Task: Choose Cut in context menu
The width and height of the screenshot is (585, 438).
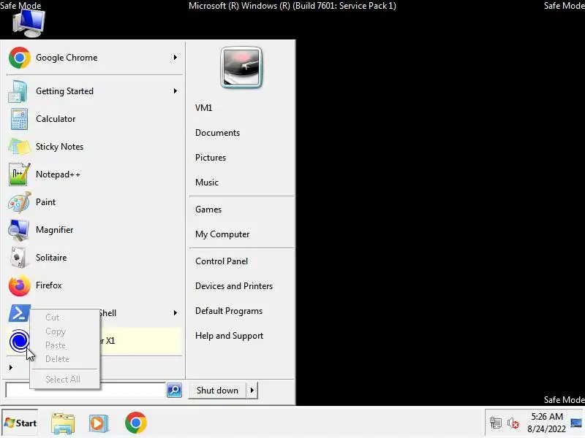Action: pos(64,318)
